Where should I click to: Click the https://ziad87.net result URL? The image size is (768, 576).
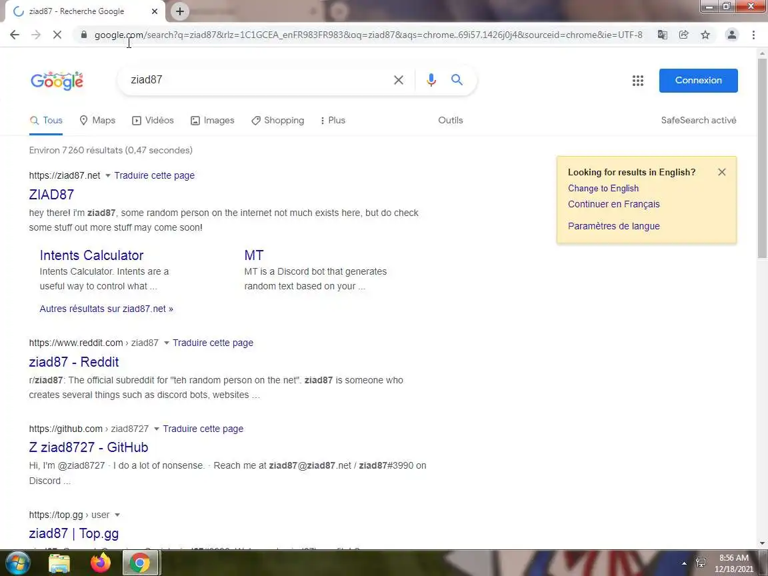[65, 175]
